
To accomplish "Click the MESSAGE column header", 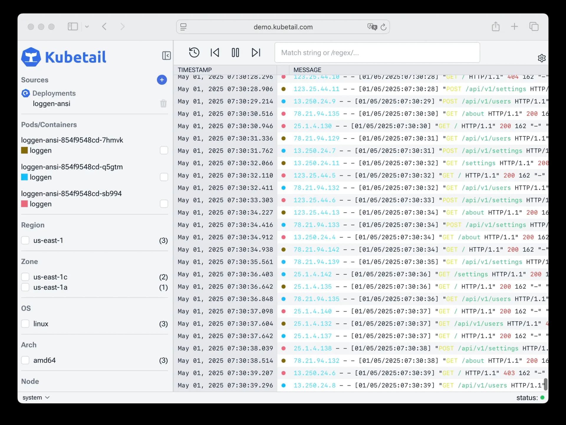I will [x=307, y=70].
